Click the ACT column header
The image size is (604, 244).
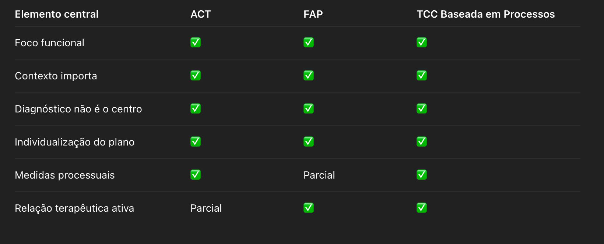pyautogui.click(x=201, y=14)
